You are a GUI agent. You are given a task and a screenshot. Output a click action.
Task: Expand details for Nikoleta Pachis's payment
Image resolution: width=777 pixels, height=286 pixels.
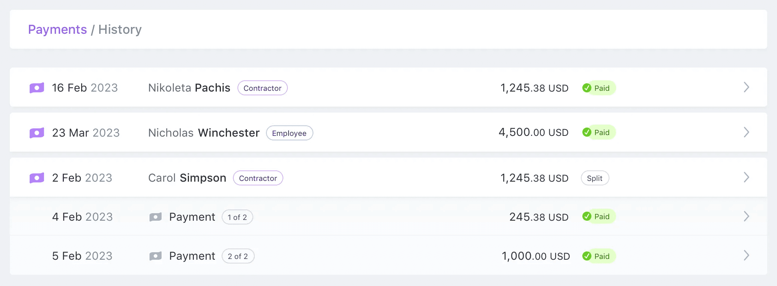tap(747, 87)
